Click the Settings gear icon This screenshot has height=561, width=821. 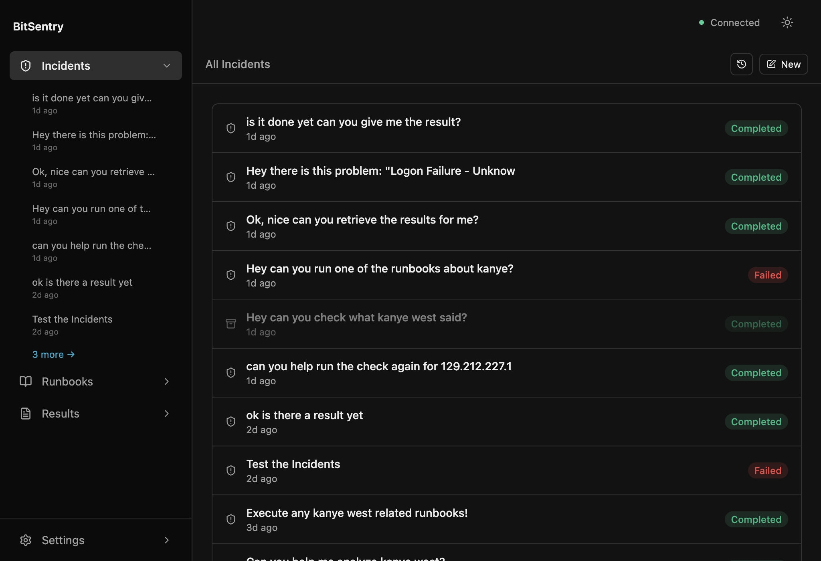(x=26, y=540)
